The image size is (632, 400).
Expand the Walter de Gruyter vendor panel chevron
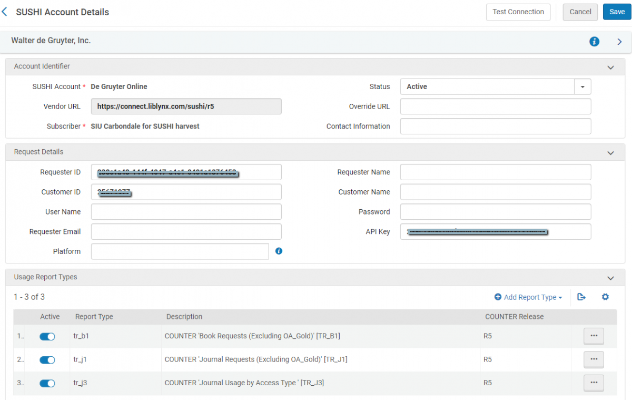pyautogui.click(x=619, y=42)
